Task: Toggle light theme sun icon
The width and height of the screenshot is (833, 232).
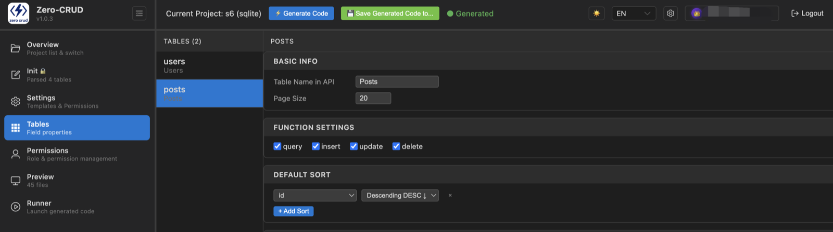Action: [597, 13]
